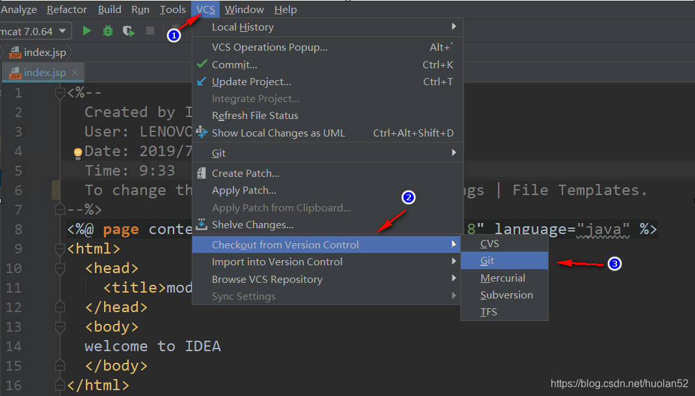The image size is (695, 396).
Task: Start debugging with the bug icon
Action: pyautogui.click(x=108, y=31)
